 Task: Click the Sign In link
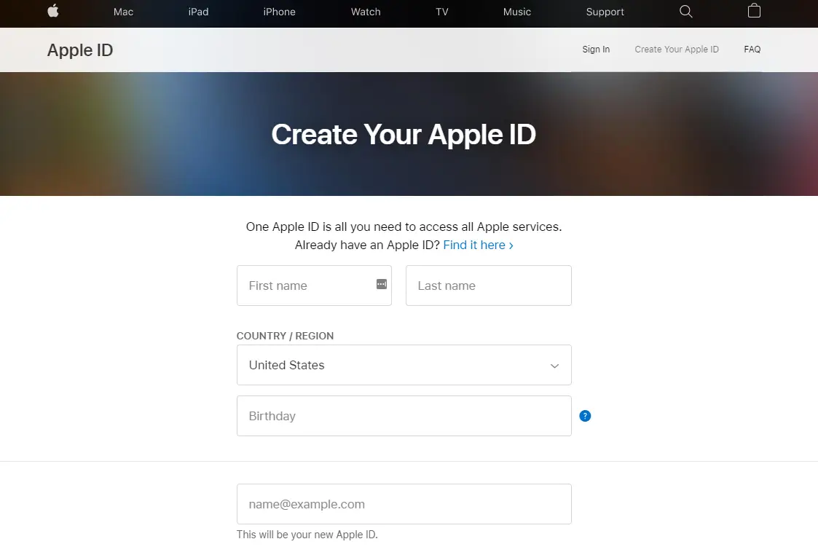(x=596, y=50)
